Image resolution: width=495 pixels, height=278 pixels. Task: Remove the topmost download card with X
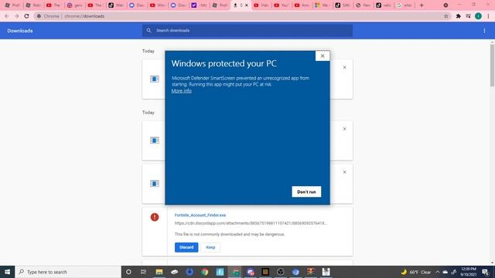click(344, 67)
